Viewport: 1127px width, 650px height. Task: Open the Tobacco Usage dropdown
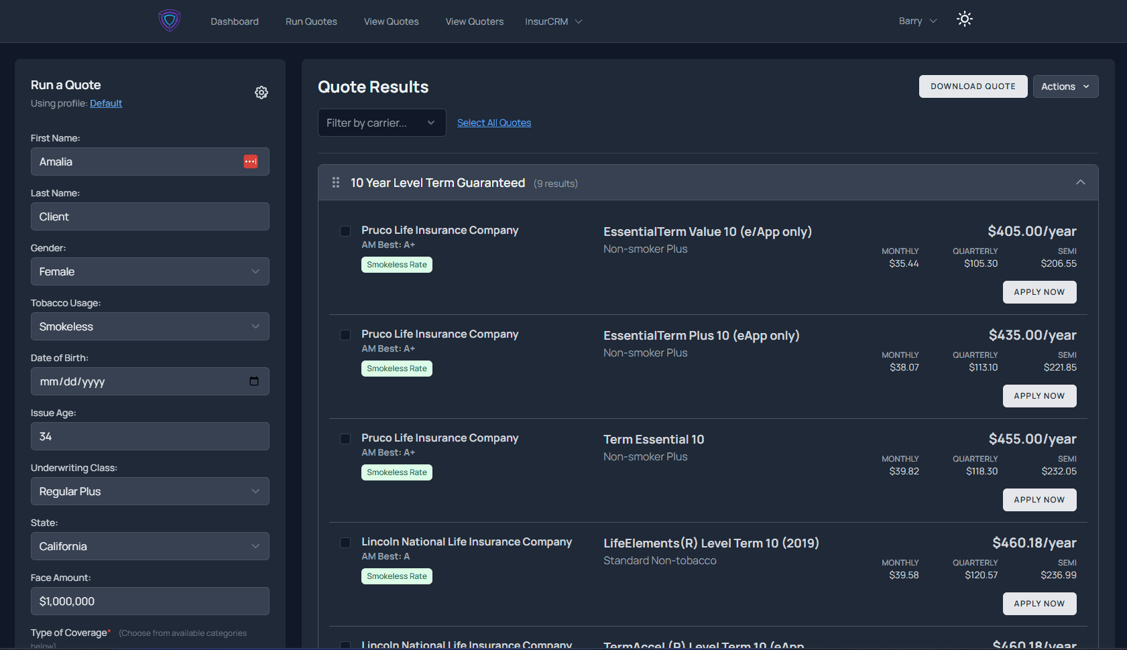pos(150,326)
